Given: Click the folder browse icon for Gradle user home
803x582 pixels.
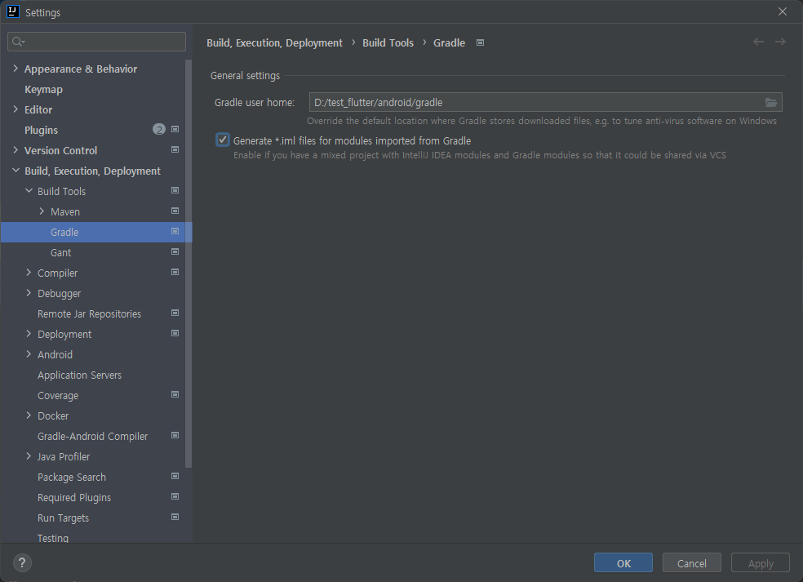Looking at the screenshot, I should tap(770, 102).
